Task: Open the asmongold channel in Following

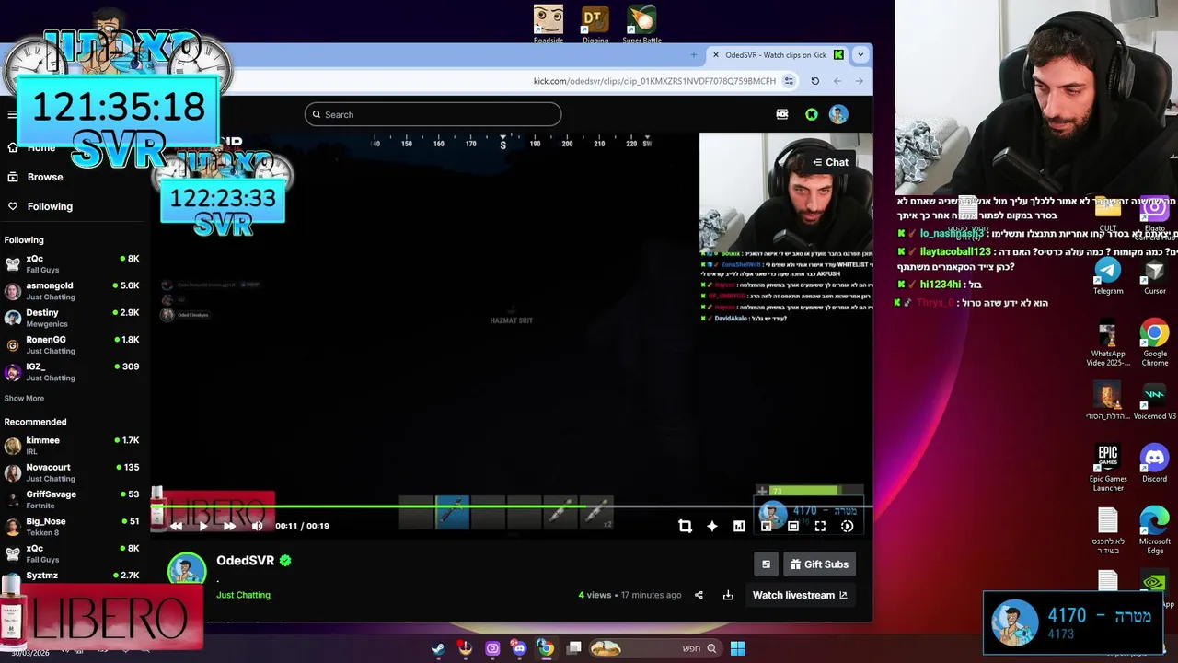Action: click(x=72, y=291)
